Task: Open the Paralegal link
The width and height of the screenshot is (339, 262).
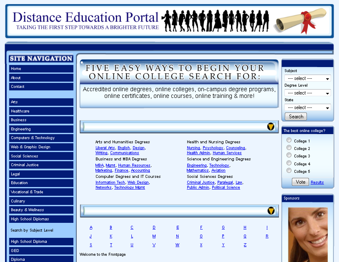Action: (x=225, y=182)
